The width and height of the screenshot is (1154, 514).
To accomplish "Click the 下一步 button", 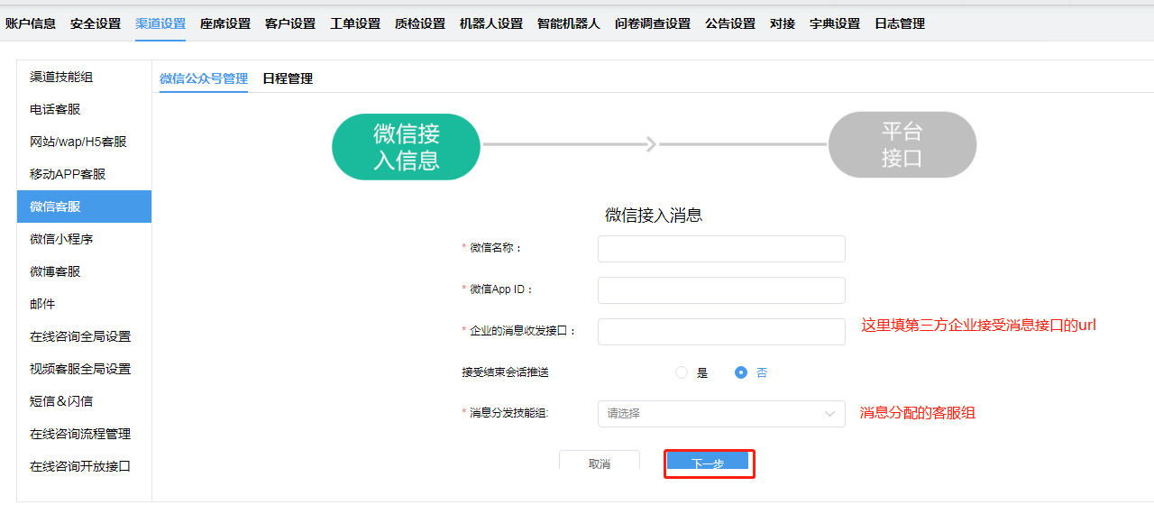I will pyautogui.click(x=708, y=462).
